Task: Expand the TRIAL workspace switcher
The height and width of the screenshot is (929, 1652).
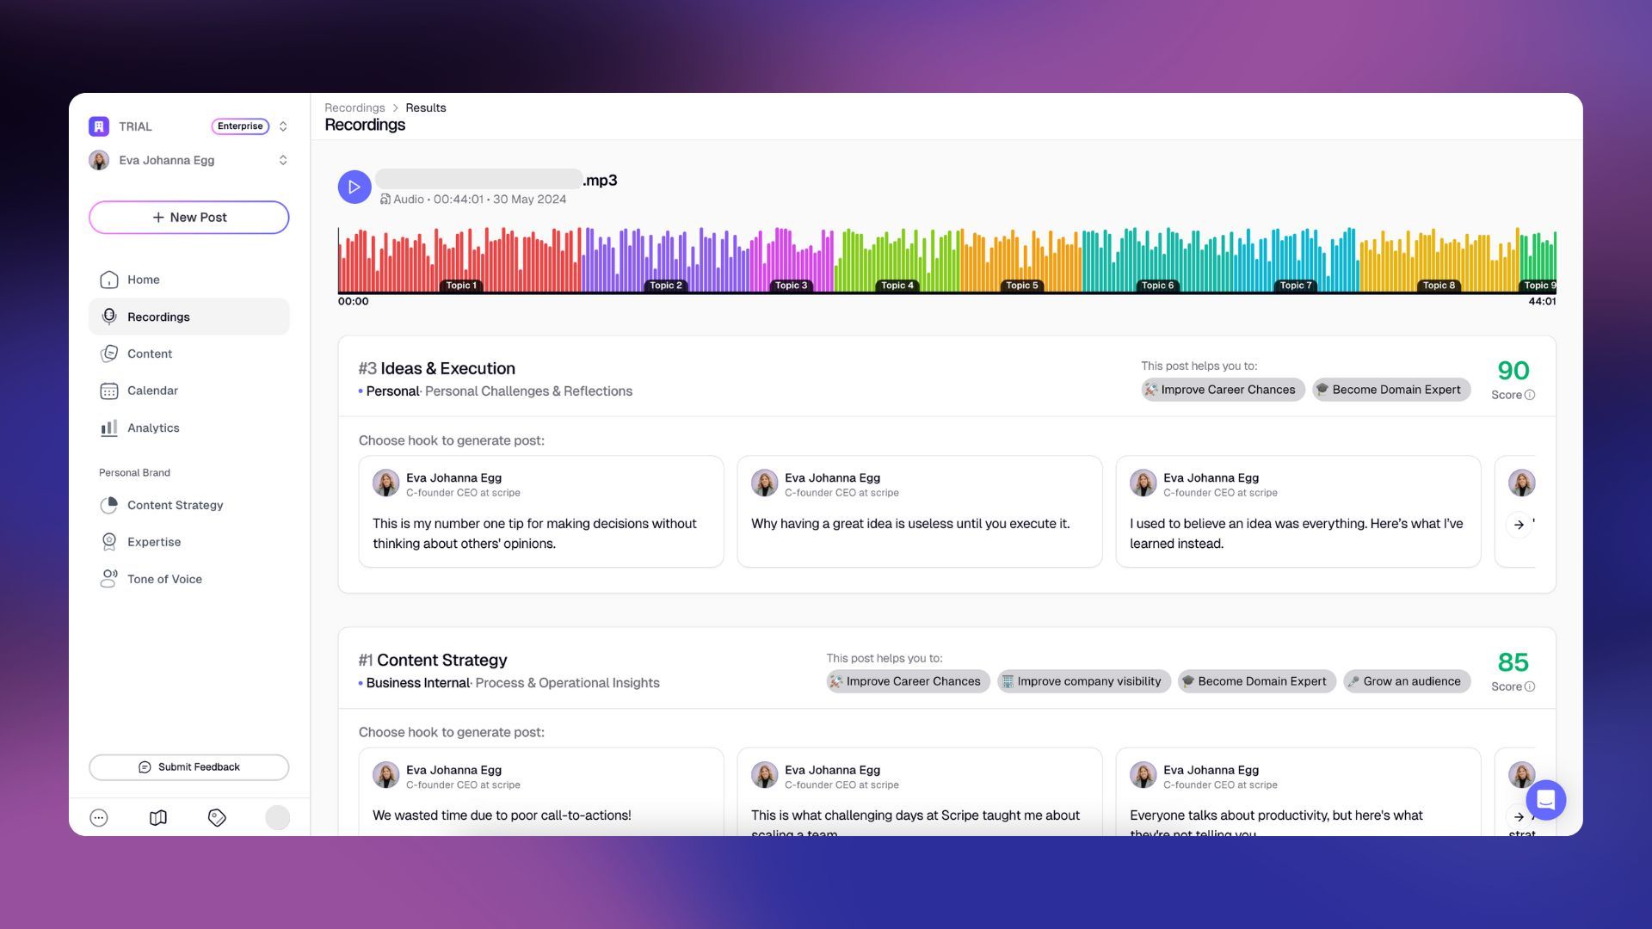Action: (x=283, y=126)
